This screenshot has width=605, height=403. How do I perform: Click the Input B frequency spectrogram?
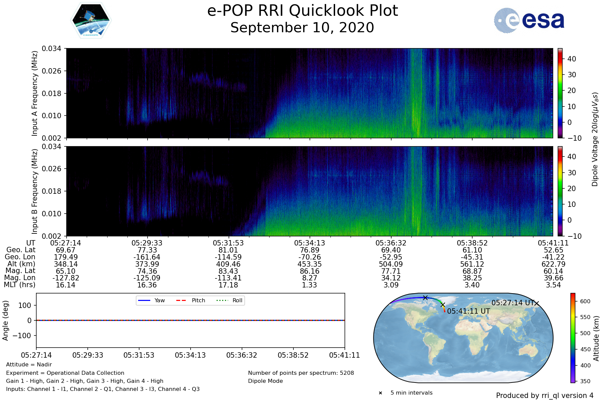click(x=309, y=191)
